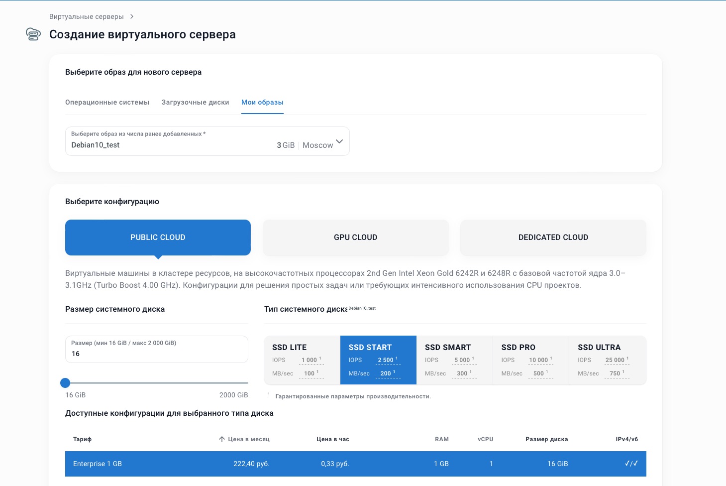This screenshot has width=726, height=486.
Task: Click the sort arrow on «Цена в месяц» column
Action: (x=222, y=439)
